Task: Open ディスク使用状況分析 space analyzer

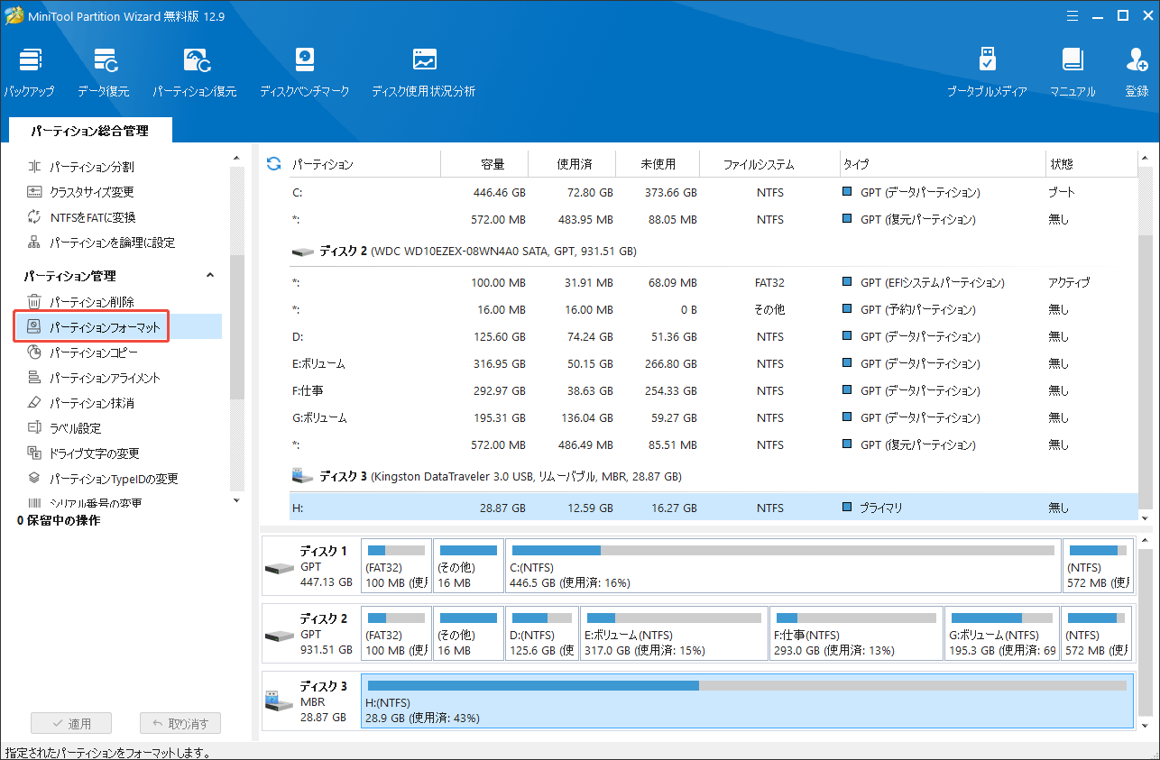Action: click(x=424, y=72)
